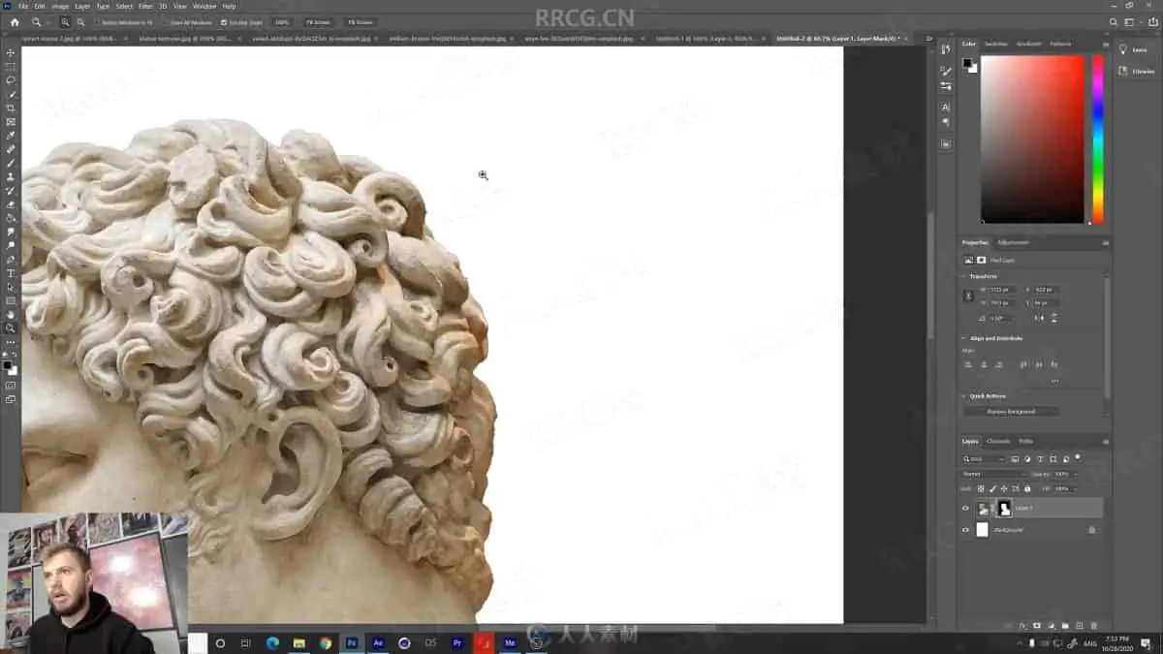Open the Fill dropdown arrow

pyautogui.click(x=1074, y=488)
